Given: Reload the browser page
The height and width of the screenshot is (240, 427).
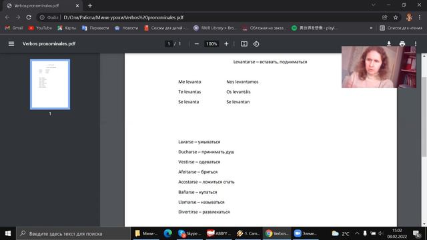Looking at the screenshot, I should [x=29, y=17].
